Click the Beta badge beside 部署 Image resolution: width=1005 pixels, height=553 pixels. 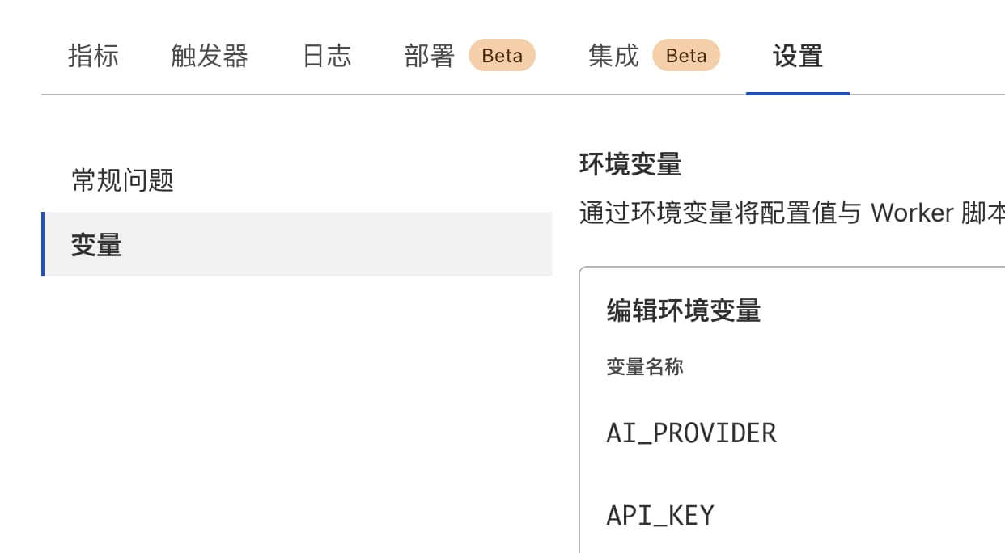tap(502, 56)
